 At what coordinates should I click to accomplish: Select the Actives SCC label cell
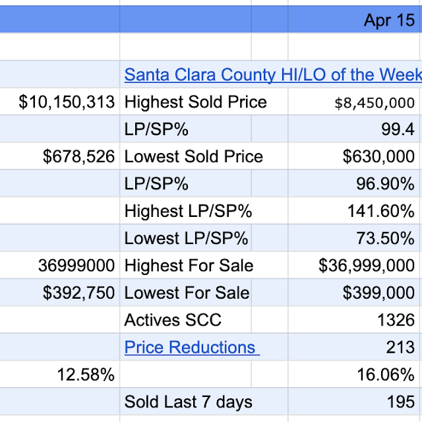point(173,320)
